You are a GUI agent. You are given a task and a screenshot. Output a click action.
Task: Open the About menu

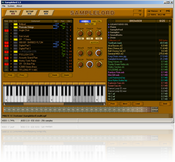point(19,6)
